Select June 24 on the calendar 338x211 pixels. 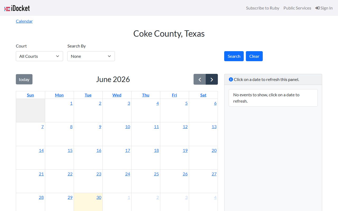(x=128, y=174)
